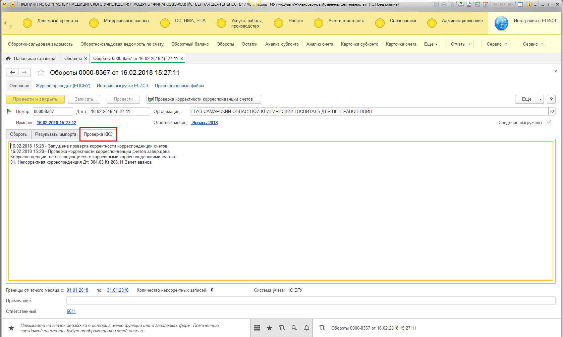
Task: Switch to the Обороты document tab
Action: [x=19, y=134]
